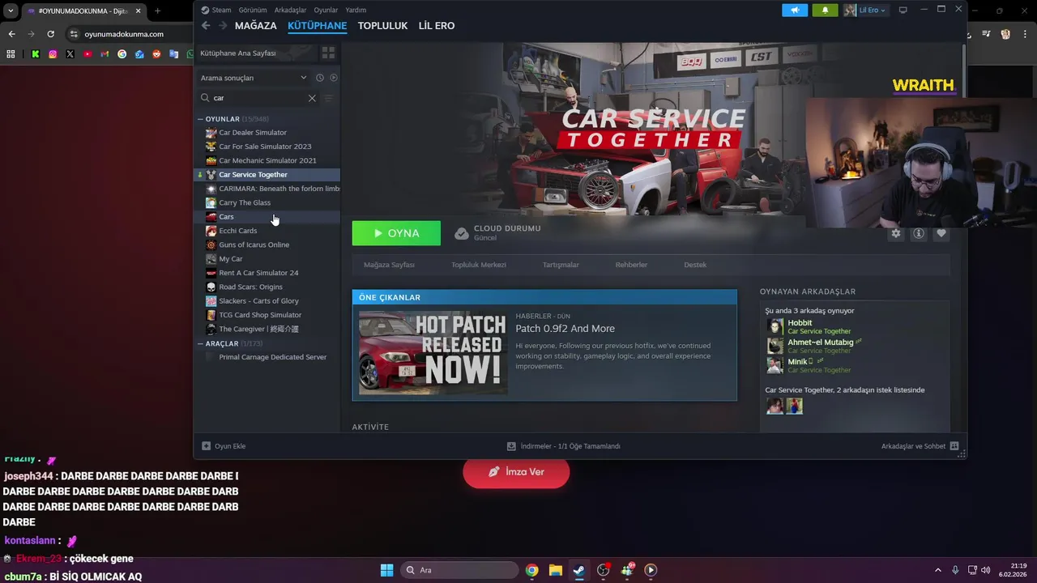This screenshot has width=1037, height=583.
Task: Open Reddit bookmark in Chrome bookmarks bar
Action: tap(156, 54)
